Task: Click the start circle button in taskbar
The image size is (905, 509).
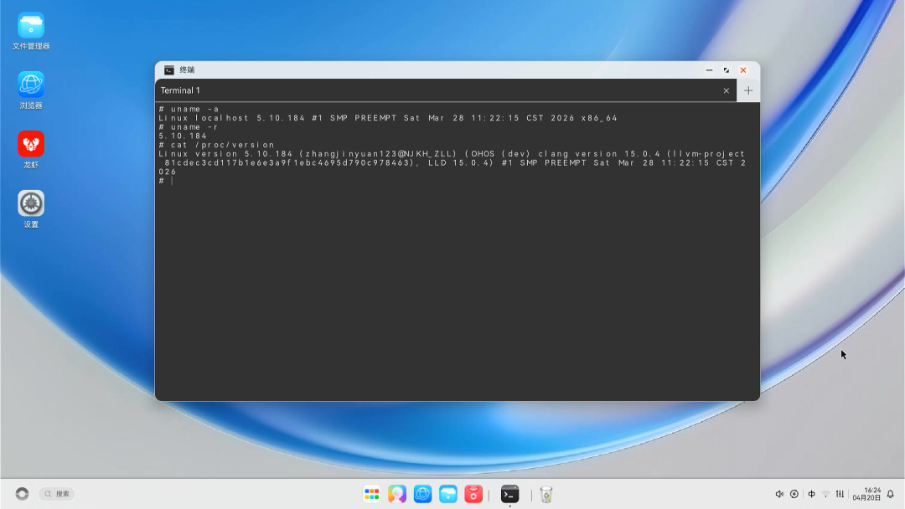Action: 22,493
